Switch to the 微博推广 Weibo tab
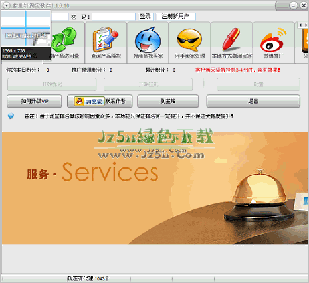 click(x=274, y=43)
